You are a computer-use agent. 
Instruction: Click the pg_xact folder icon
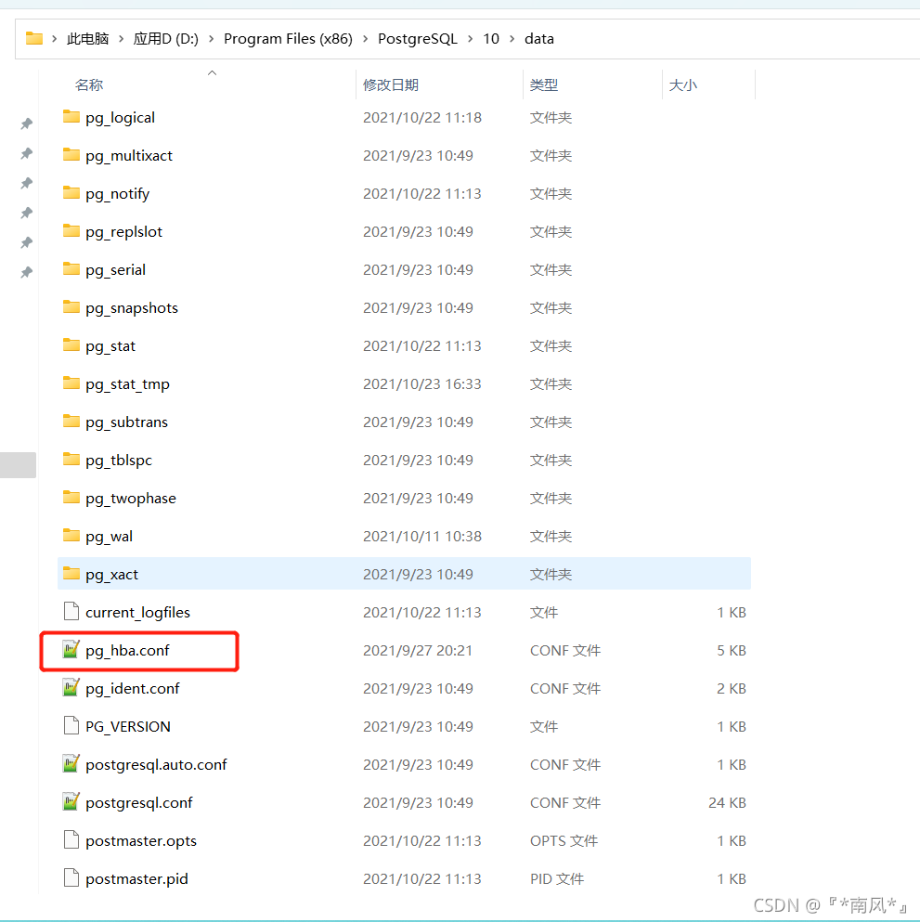71,573
